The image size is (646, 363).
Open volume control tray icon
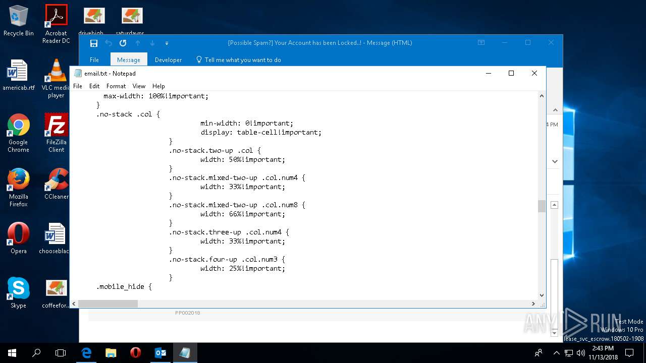click(581, 353)
